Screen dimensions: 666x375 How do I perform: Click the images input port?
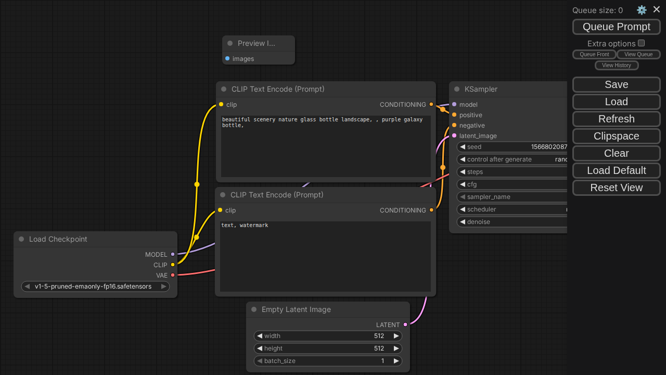coord(227,58)
